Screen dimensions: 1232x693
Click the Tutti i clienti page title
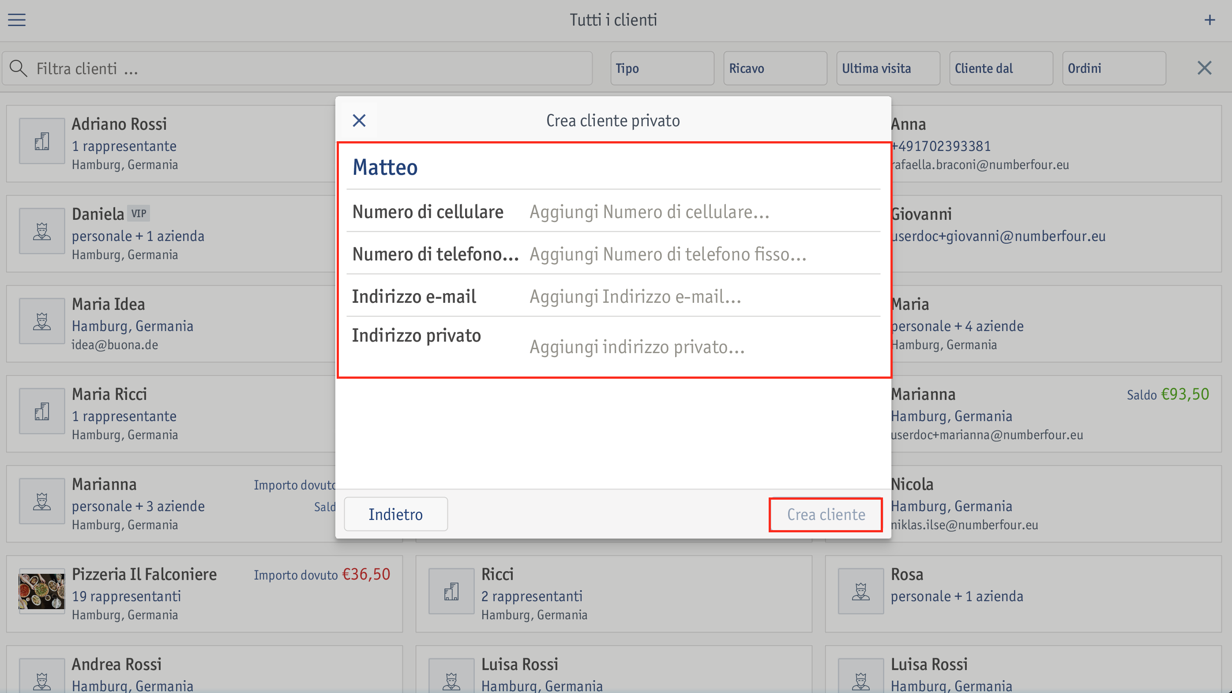tap(613, 19)
